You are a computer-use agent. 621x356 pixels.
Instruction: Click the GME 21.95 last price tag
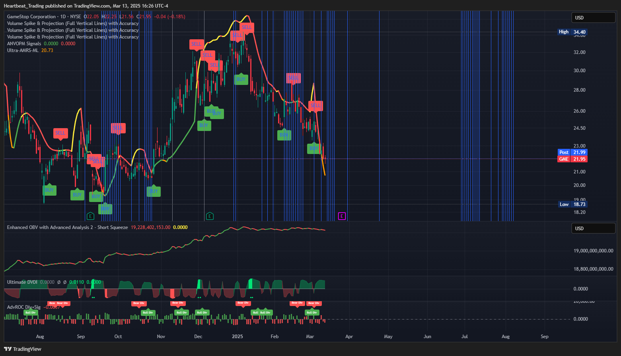572,159
